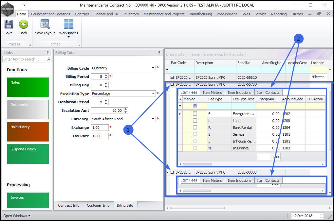Image resolution: width=334 pixels, height=221 pixels.
Task: Switch to the first Item Meters tab
Action: pos(212,93)
